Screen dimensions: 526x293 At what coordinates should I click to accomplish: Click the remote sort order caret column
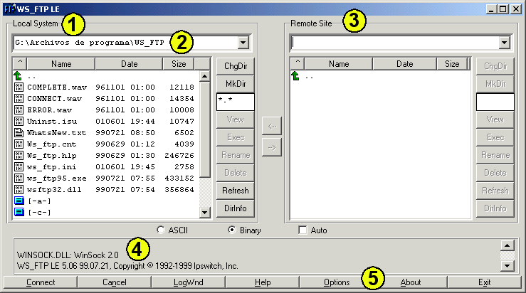click(x=298, y=63)
